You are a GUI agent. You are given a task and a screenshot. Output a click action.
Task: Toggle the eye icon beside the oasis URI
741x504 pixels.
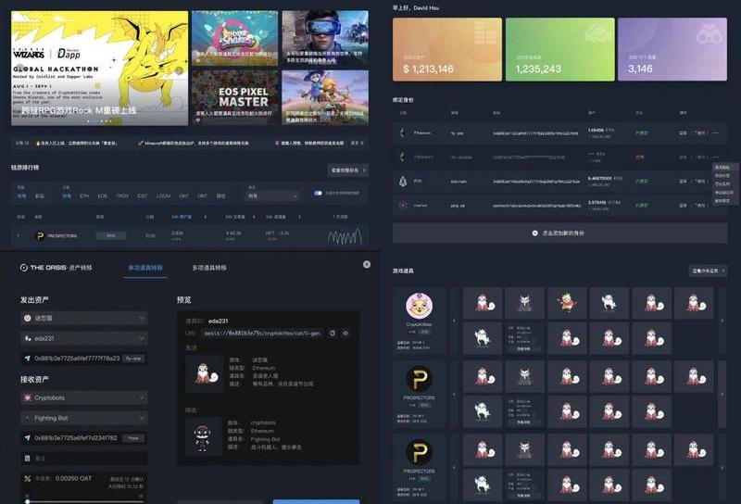pos(345,334)
